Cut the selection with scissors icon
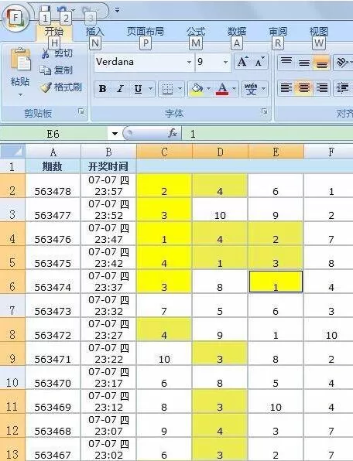 coord(46,53)
